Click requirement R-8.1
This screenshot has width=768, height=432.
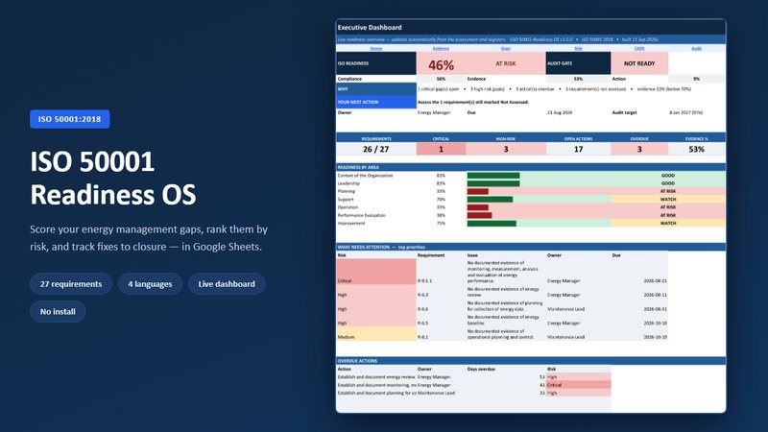(422, 337)
